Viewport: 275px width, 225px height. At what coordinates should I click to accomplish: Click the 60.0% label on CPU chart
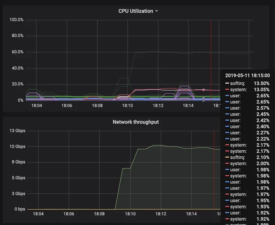(x=17, y=52)
